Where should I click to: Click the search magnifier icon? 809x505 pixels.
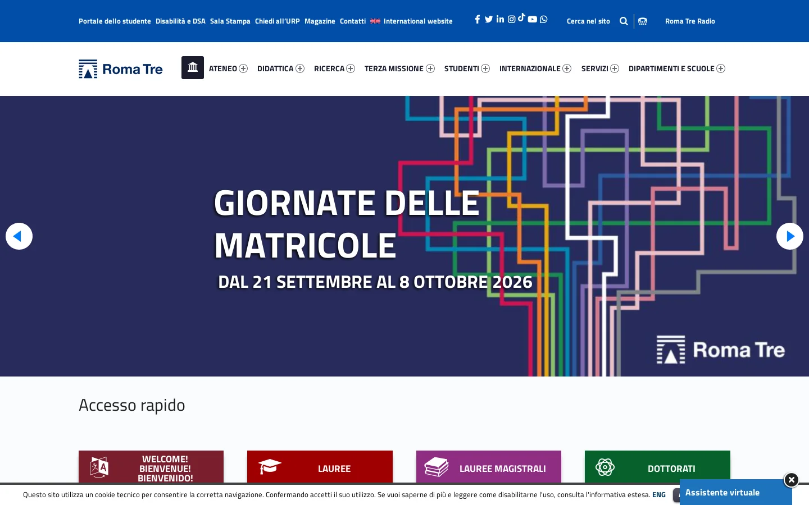pos(624,21)
